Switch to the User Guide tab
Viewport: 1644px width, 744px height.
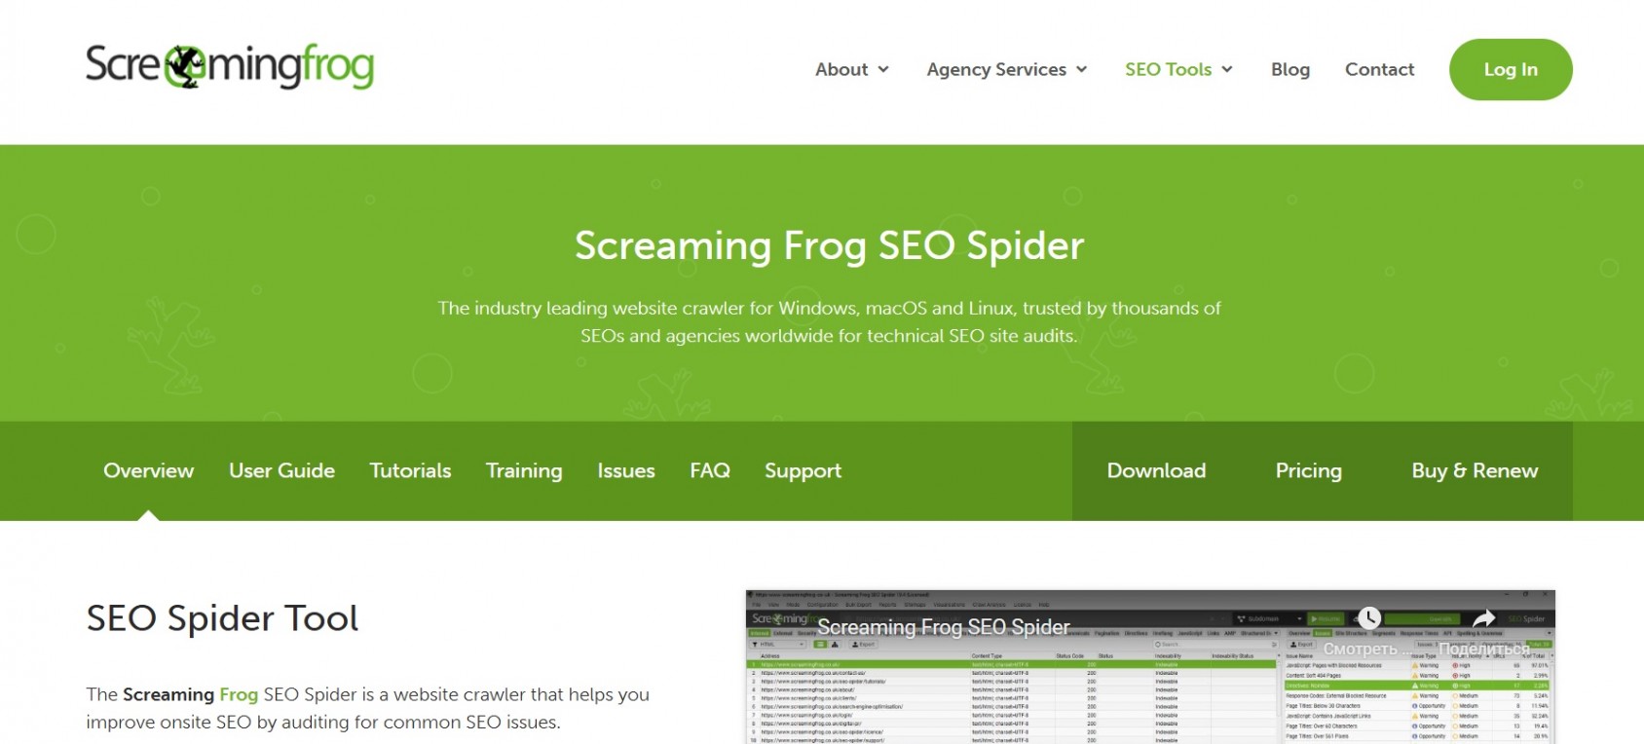(281, 470)
